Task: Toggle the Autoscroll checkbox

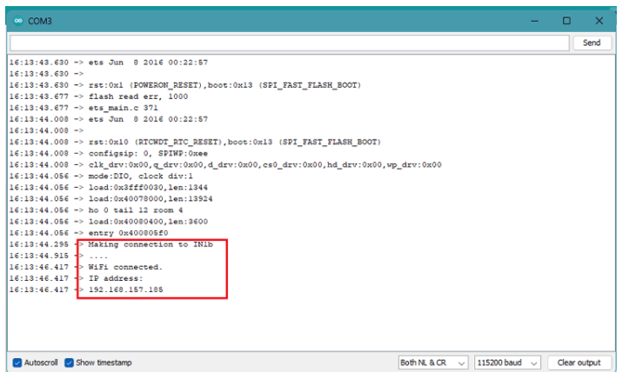Action: pos(17,362)
